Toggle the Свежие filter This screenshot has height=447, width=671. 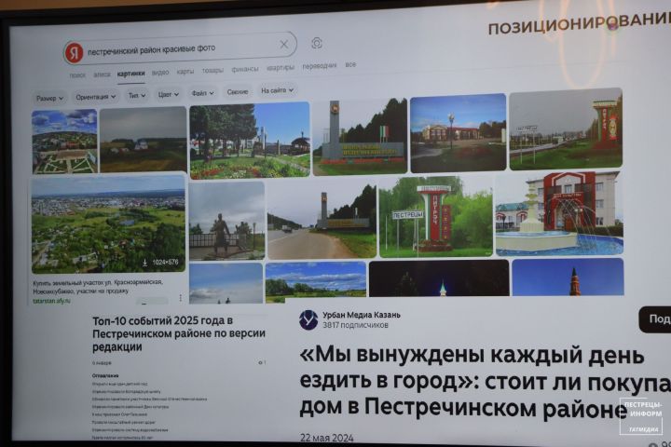click(238, 92)
